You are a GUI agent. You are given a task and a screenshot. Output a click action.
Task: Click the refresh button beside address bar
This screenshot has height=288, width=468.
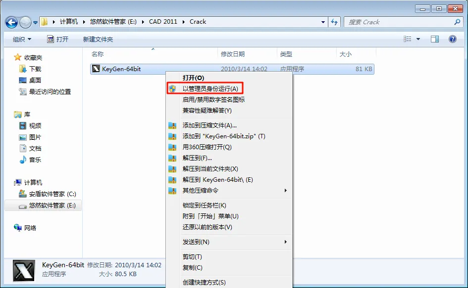pyautogui.click(x=334, y=22)
